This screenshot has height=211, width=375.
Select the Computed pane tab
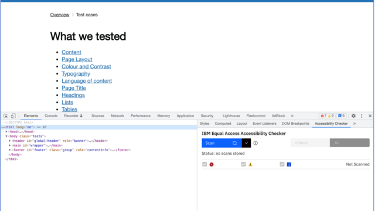click(x=223, y=124)
